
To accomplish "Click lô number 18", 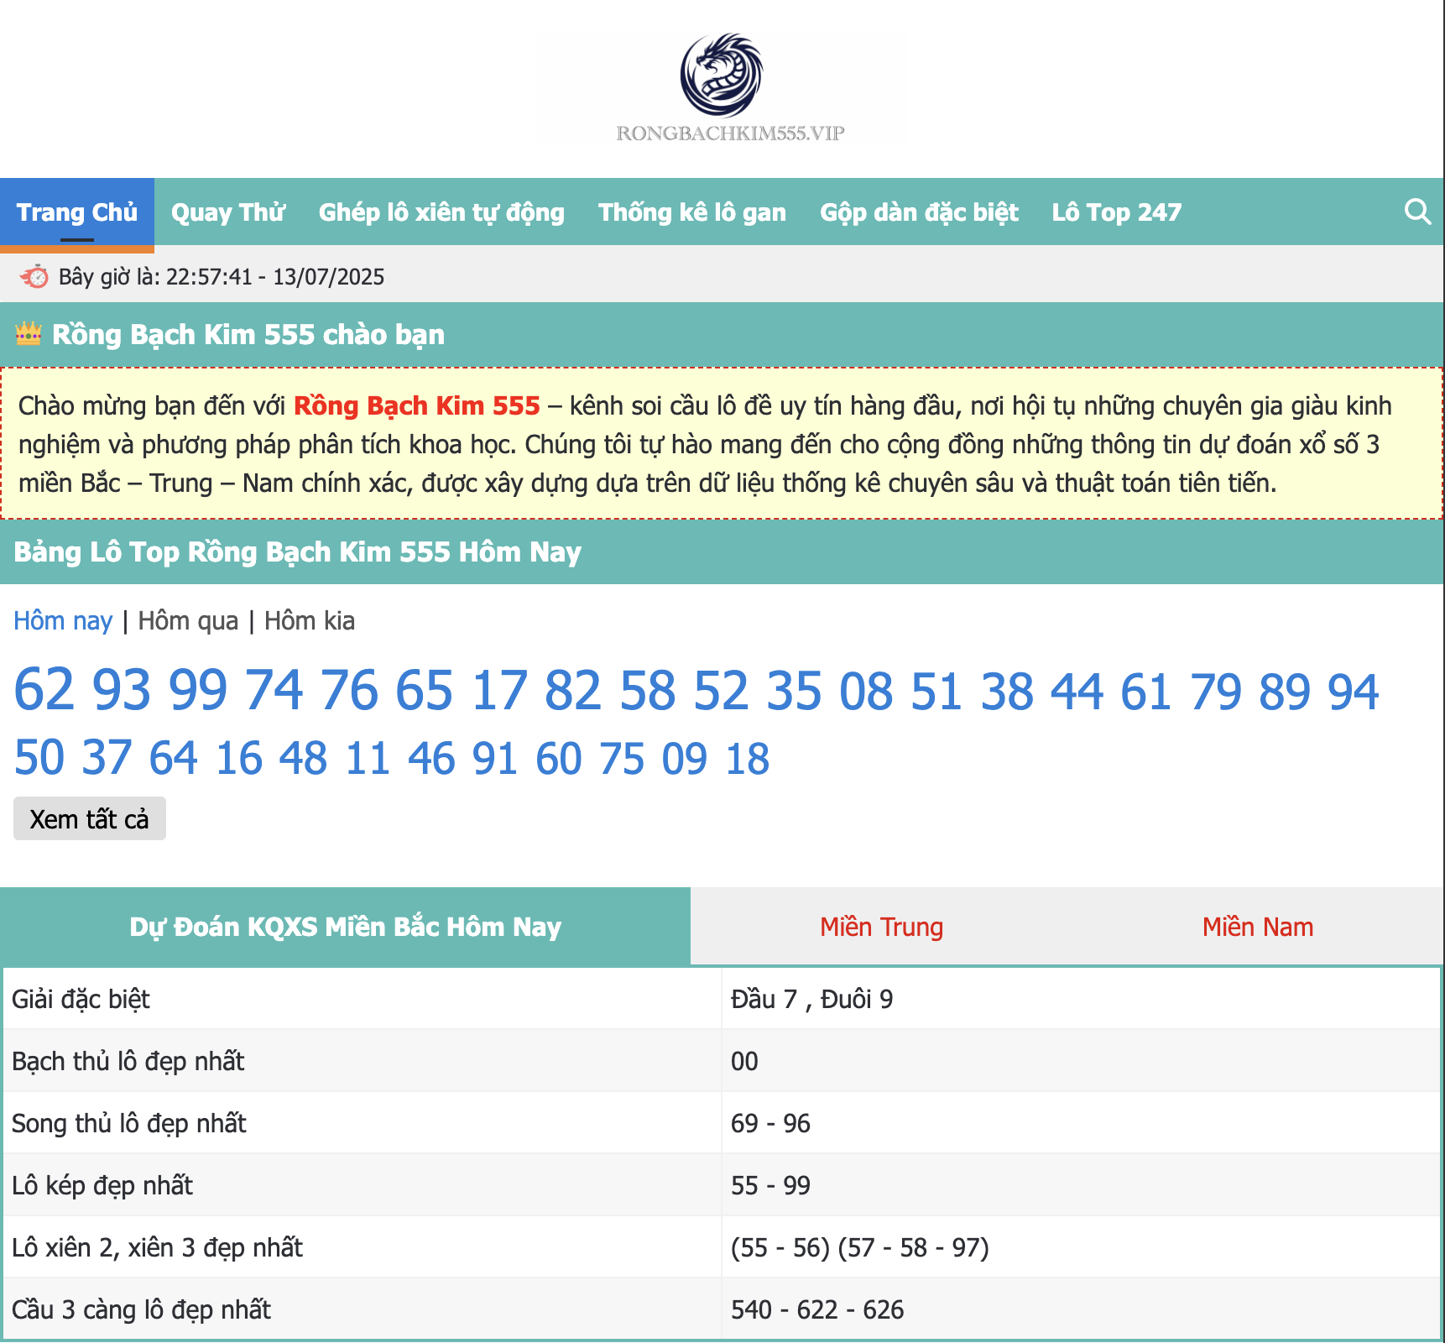I will point(748,758).
